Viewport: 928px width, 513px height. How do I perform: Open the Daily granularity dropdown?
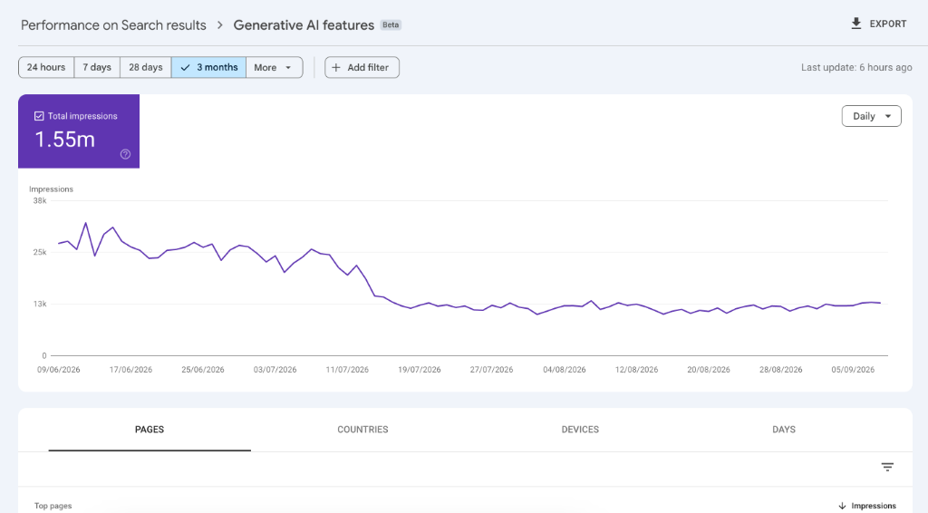[871, 116]
